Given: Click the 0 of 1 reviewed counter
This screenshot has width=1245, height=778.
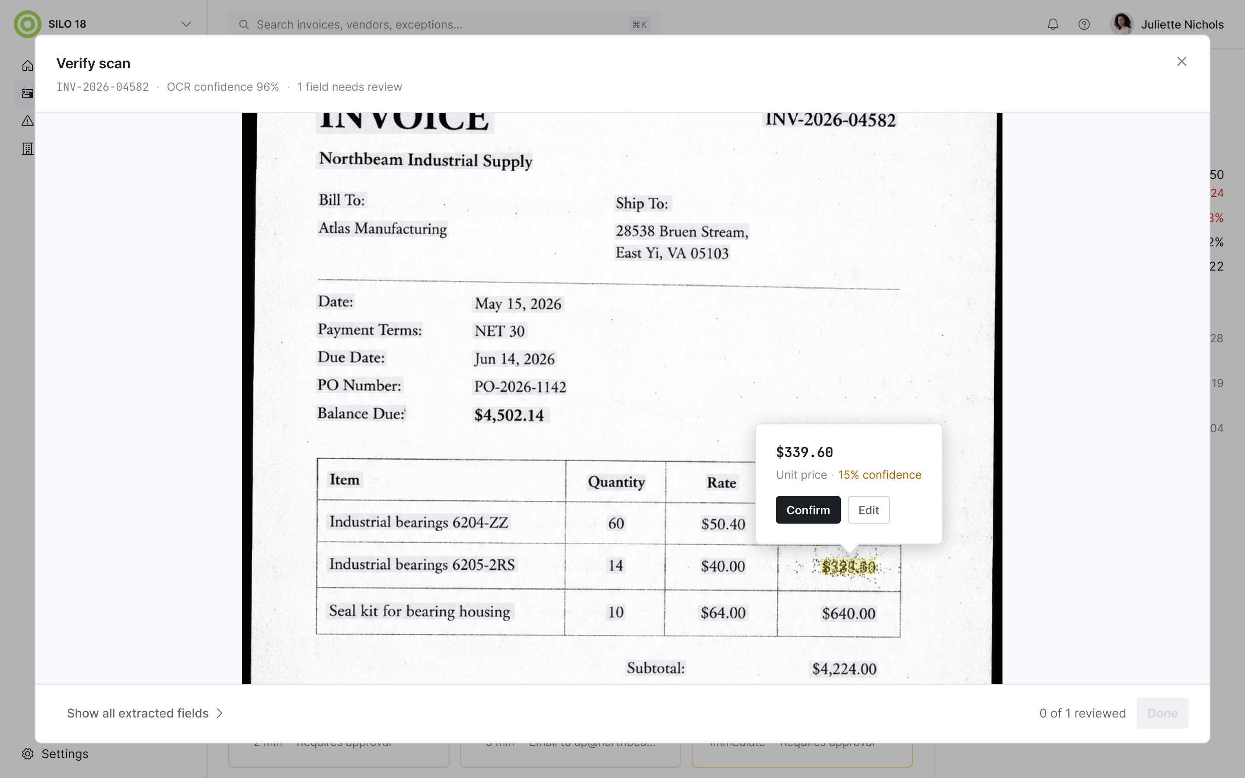Looking at the screenshot, I should [x=1082, y=713].
